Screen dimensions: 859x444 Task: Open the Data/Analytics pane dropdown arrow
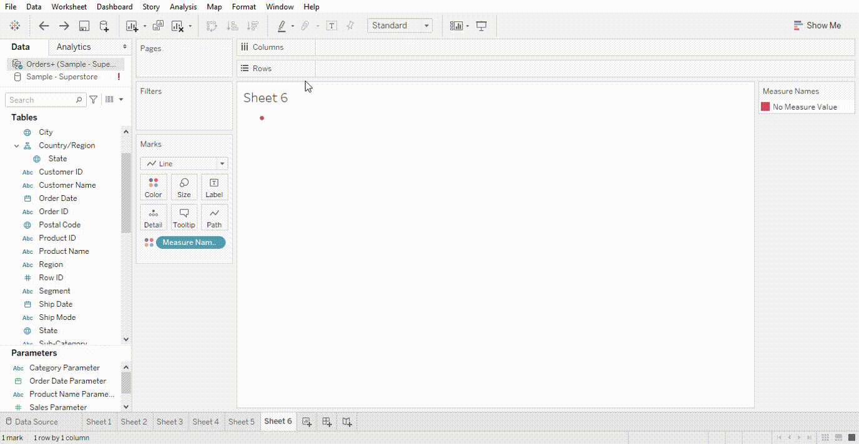click(x=125, y=47)
